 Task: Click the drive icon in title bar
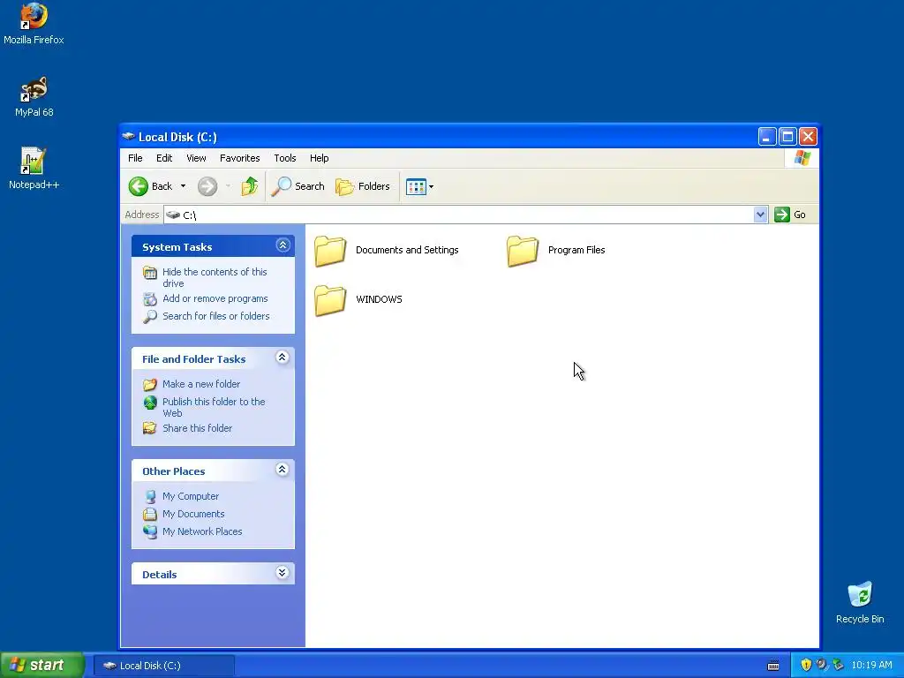click(x=128, y=137)
